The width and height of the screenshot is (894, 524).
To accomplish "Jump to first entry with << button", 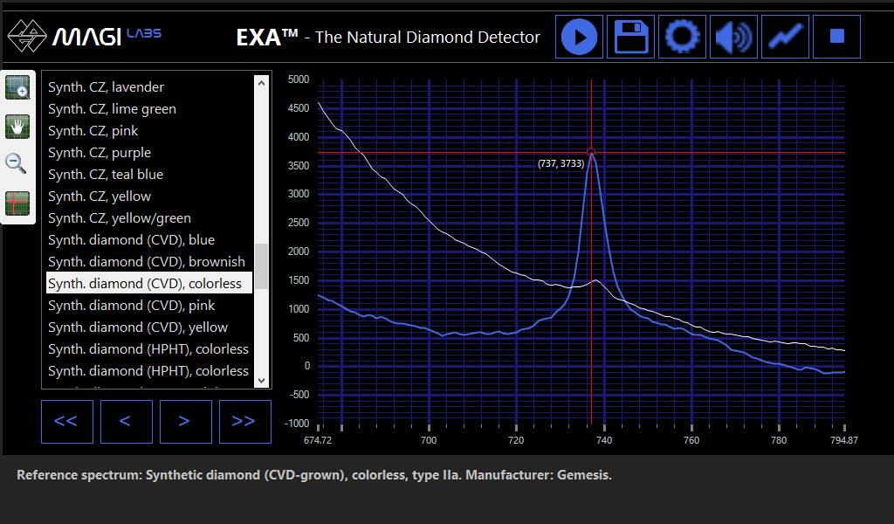I will click(x=66, y=421).
